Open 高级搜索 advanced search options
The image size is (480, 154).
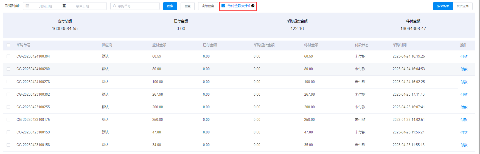208,6
